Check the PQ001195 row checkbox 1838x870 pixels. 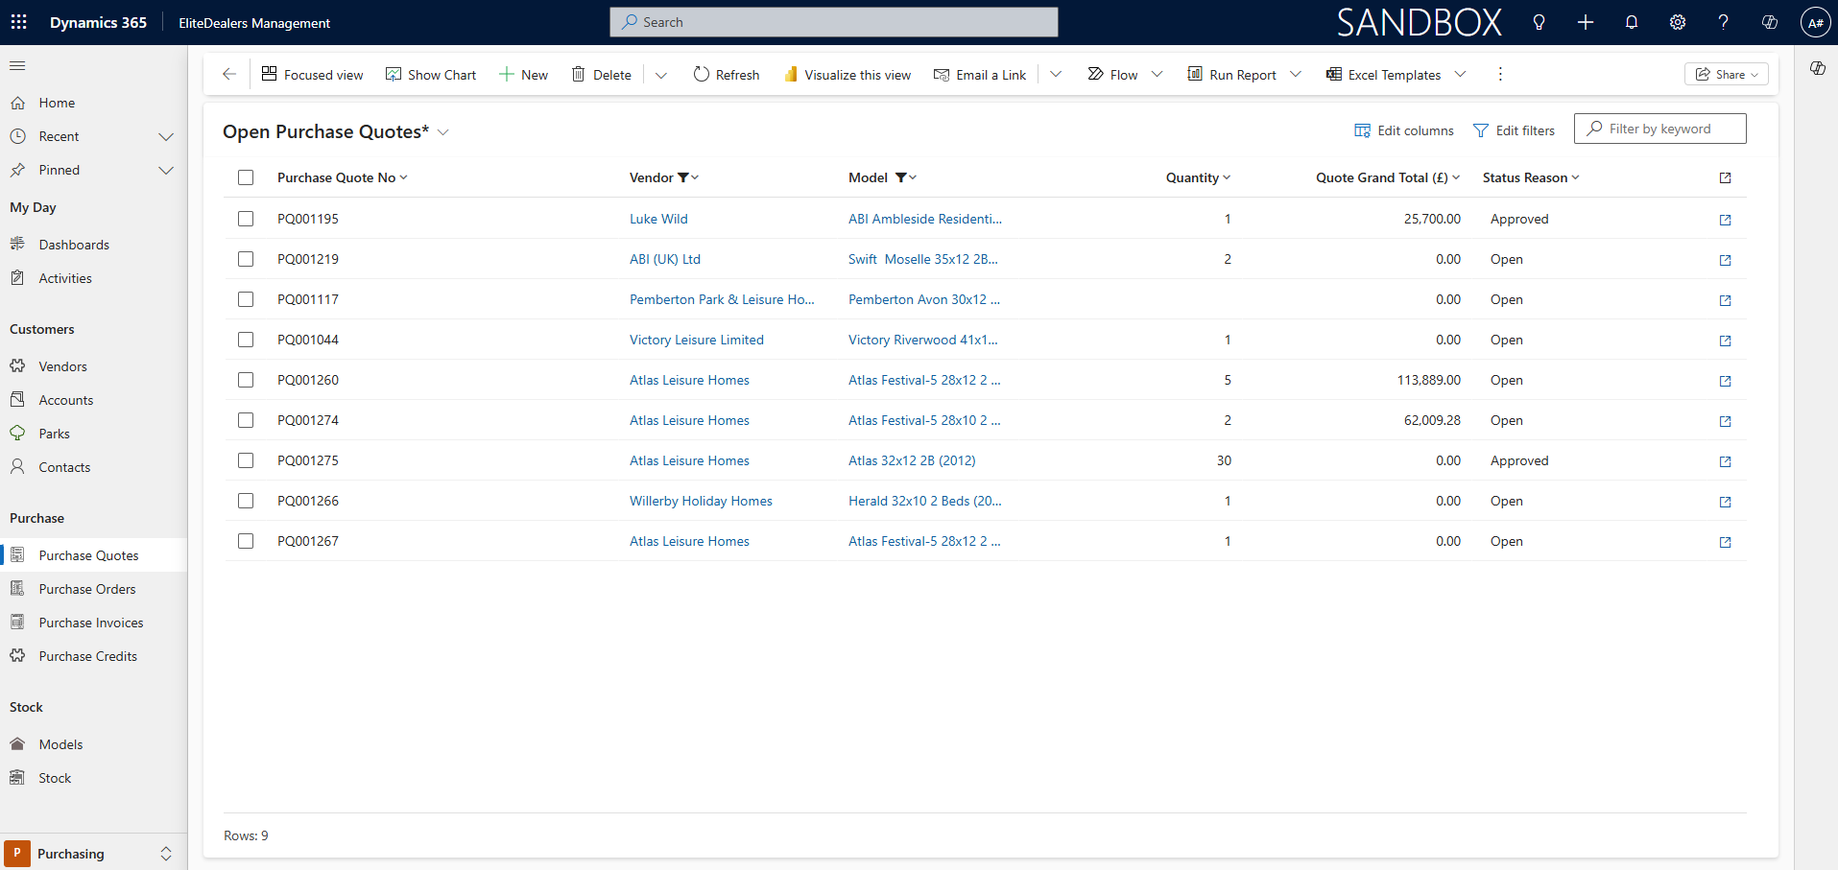tap(246, 219)
